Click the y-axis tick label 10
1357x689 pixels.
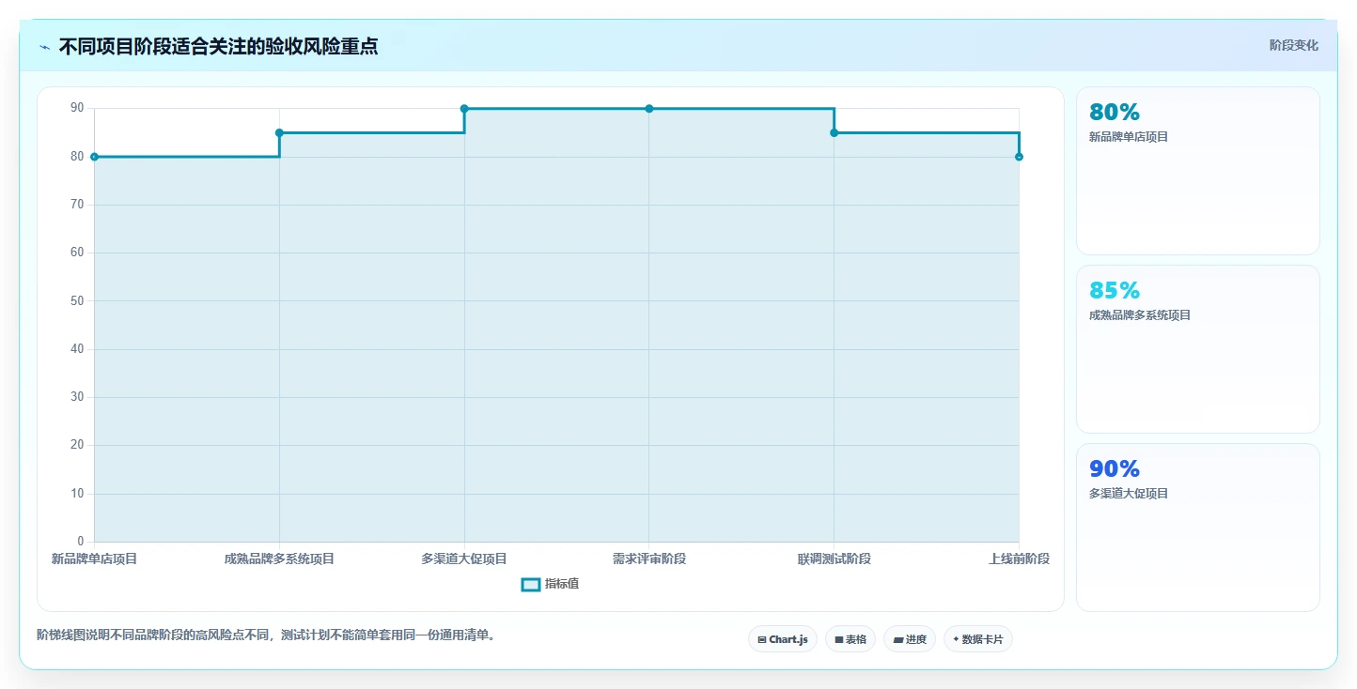[77, 494]
